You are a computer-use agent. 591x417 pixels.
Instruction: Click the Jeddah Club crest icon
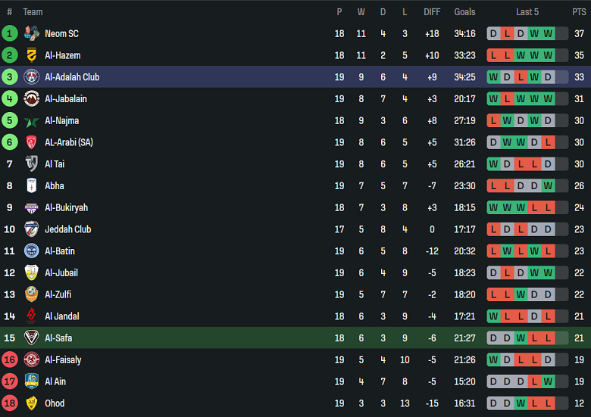point(32,229)
